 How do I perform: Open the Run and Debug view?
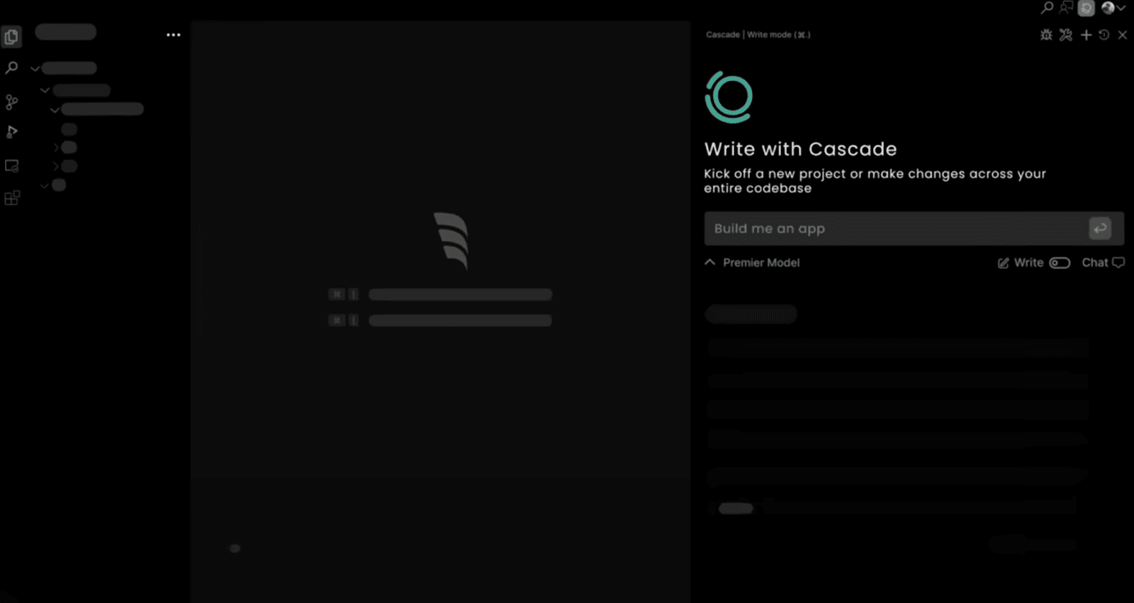tap(11, 132)
